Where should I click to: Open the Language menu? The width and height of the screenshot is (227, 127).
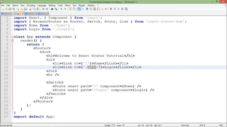click(42, 5)
